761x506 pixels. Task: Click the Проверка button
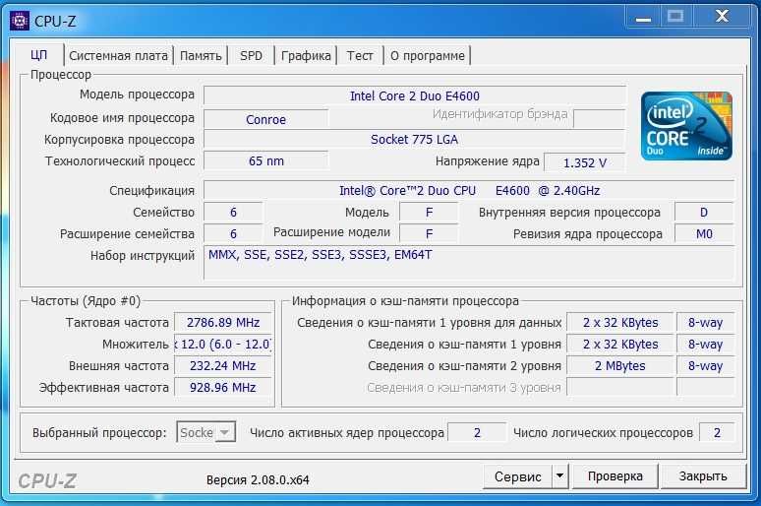click(615, 476)
